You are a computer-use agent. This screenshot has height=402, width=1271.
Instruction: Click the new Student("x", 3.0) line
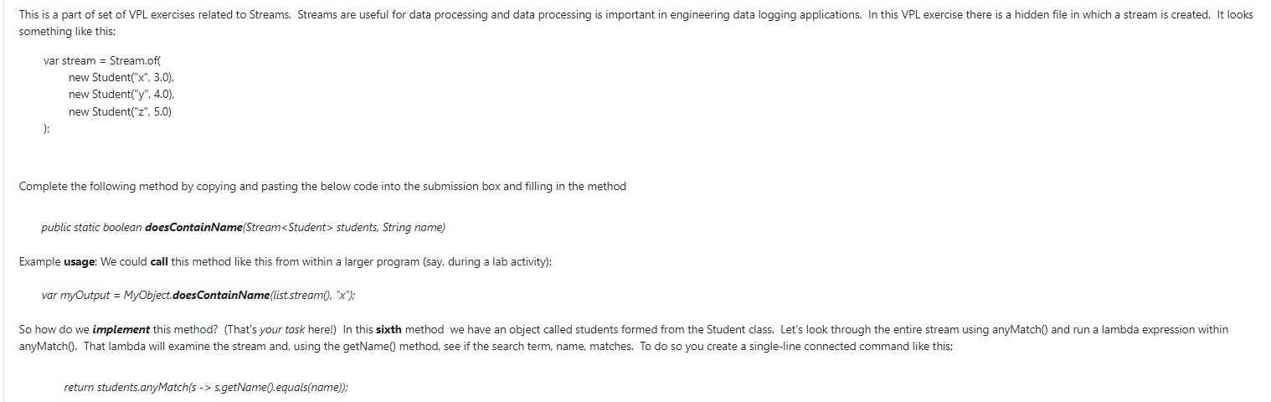[x=121, y=78]
